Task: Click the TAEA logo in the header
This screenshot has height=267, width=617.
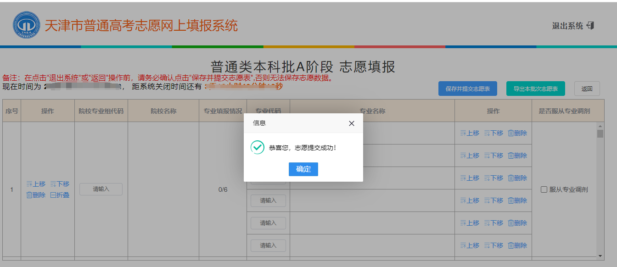Action: coord(27,25)
